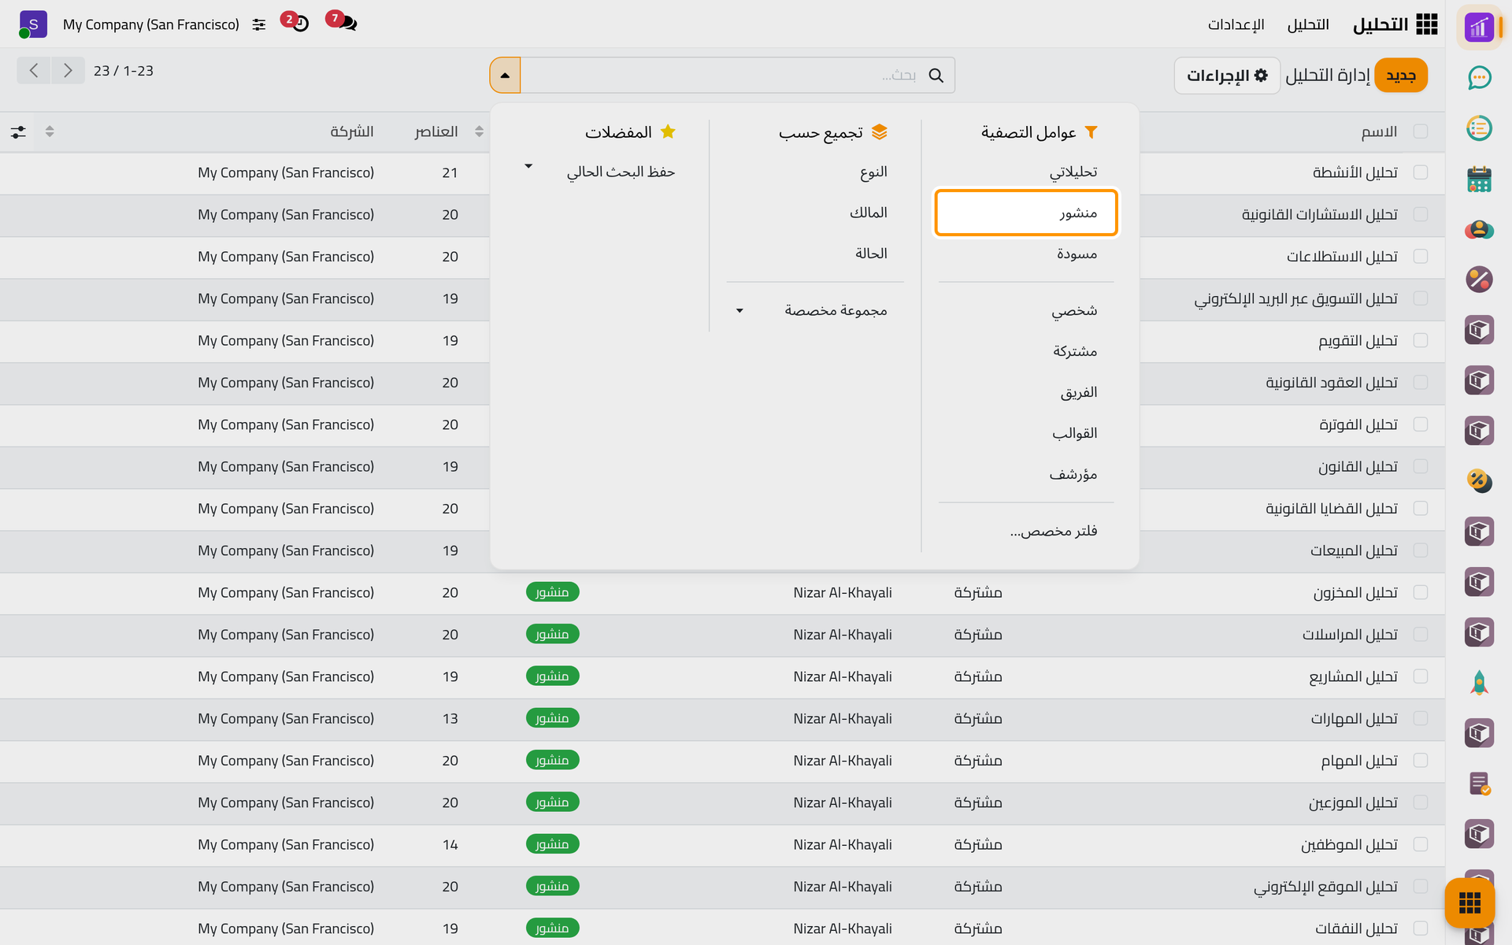Open the top apps grid menu icon
The height and width of the screenshot is (945, 1512).
tap(1427, 24)
